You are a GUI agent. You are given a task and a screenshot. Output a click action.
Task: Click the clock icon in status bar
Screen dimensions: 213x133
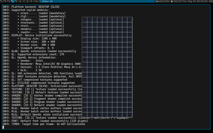pos(181,1)
